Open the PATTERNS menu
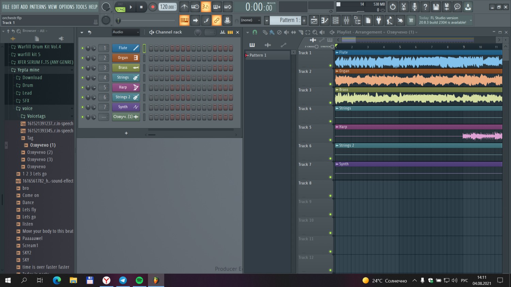 click(x=38, y=7)
